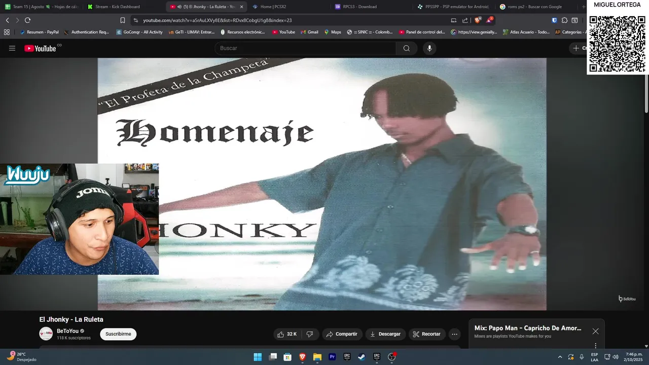Open the GeTI - LIMAV bookmark
649x365 pixels.
[191, 32]
